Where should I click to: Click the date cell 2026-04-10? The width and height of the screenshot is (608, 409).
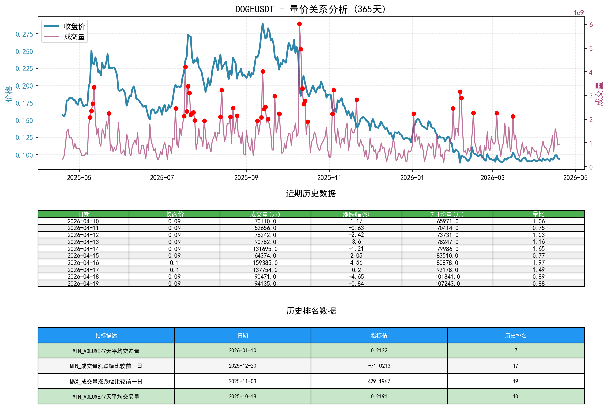pos(83,221)
